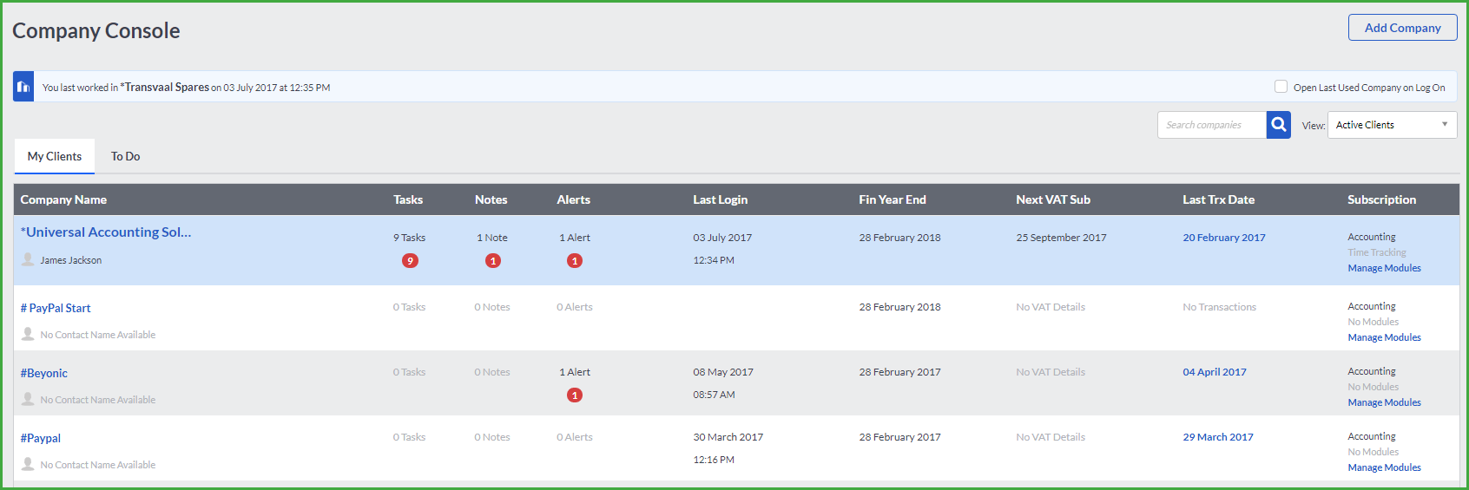The height and width of the screenshot is (490, 1469).
Task: Switch to the To Do tab
Action: coord(125,156)
